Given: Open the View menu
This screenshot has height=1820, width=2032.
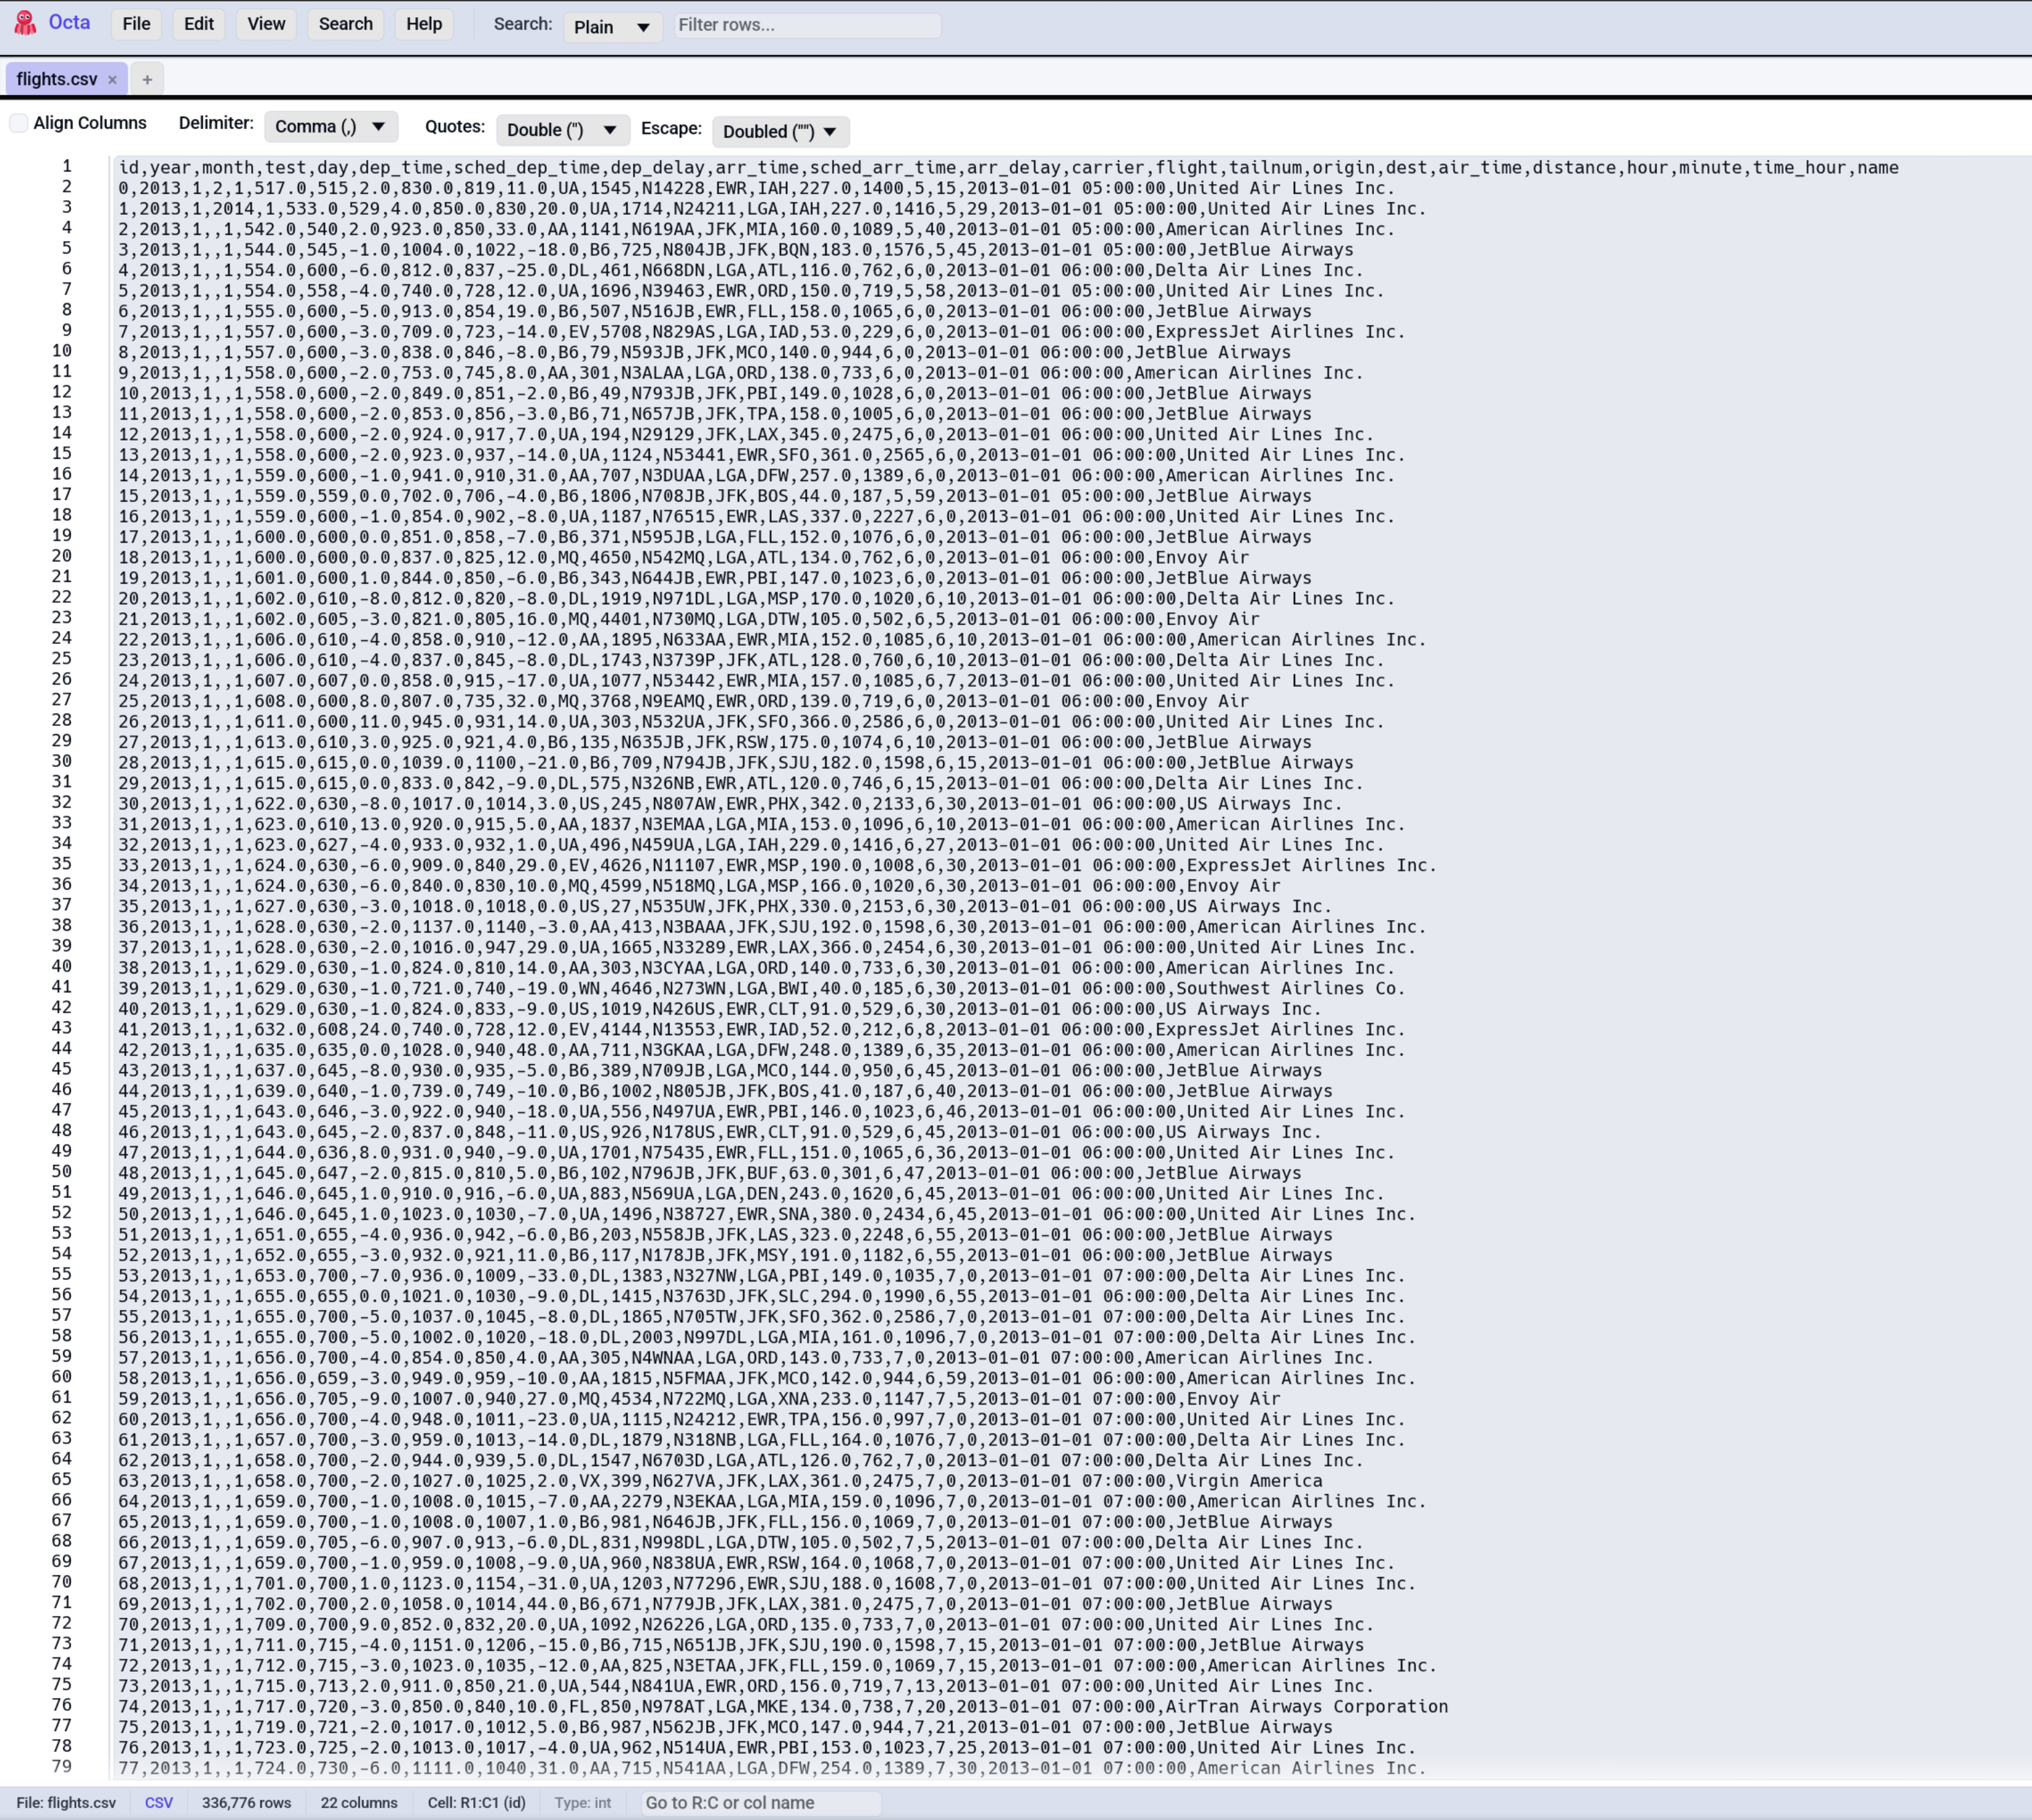Looking at the screenshot, I should pos(266,24).
